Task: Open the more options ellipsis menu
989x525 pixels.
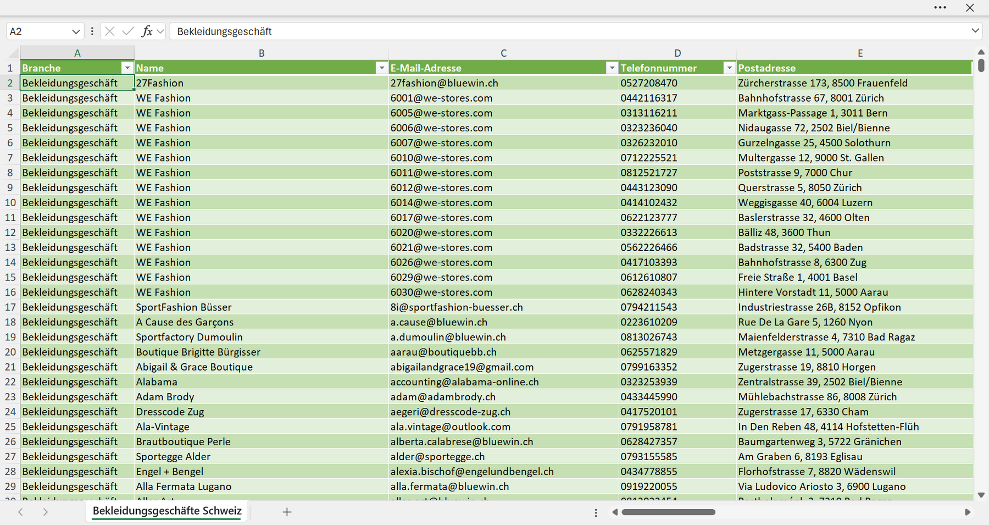Action: click(x=940, y=8)
